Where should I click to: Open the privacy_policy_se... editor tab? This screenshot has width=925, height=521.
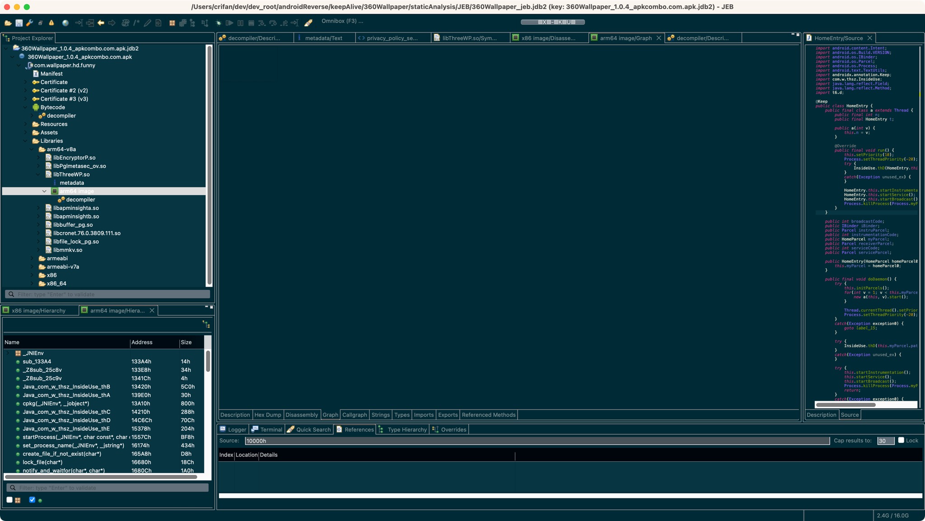[x=392, y=38]
